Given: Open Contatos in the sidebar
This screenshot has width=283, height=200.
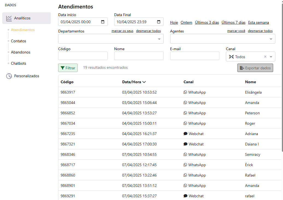Looking at the screenshot, I should click(19, 41).
